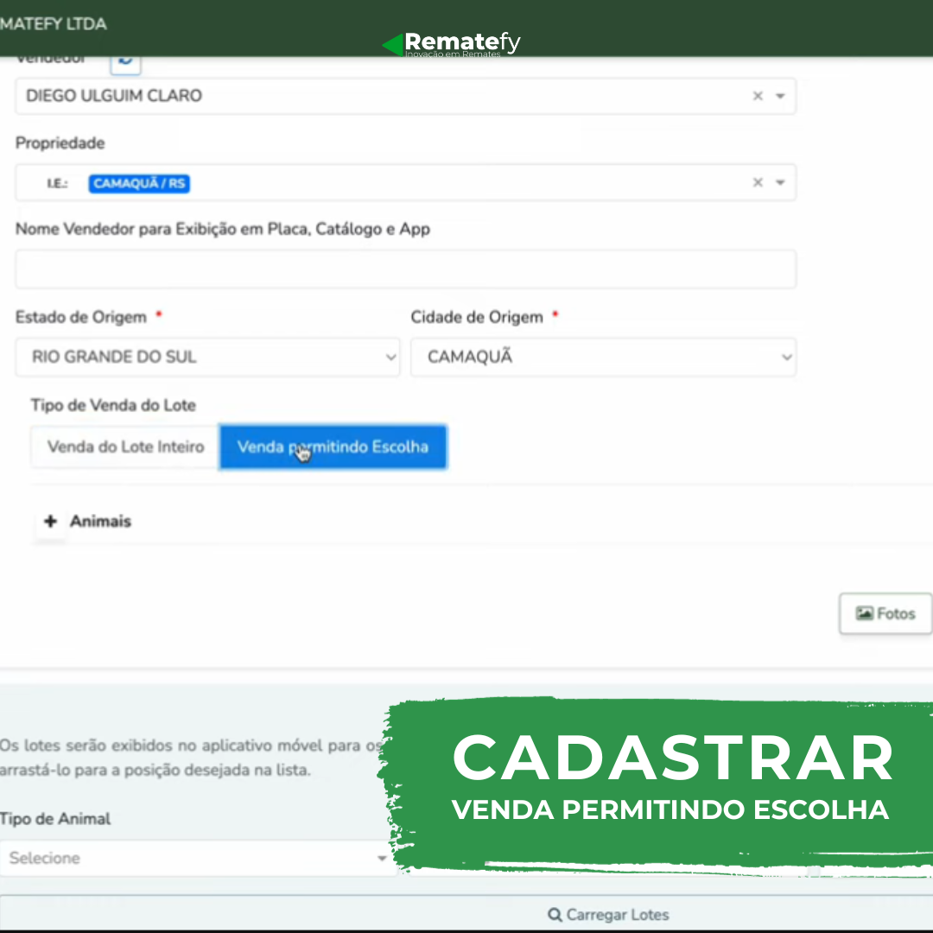Open the Vendedor dropdown arrow
This screenshot has width=933, height=933.
pos(780,96)
